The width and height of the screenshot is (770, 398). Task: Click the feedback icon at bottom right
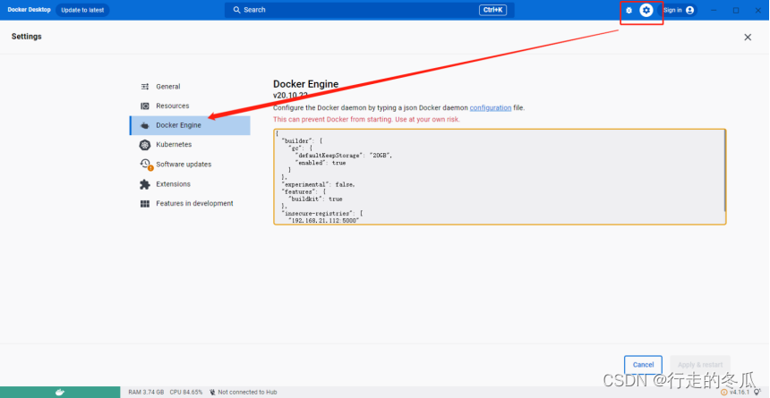757,392
